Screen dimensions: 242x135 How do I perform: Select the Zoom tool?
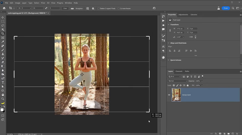3,99
